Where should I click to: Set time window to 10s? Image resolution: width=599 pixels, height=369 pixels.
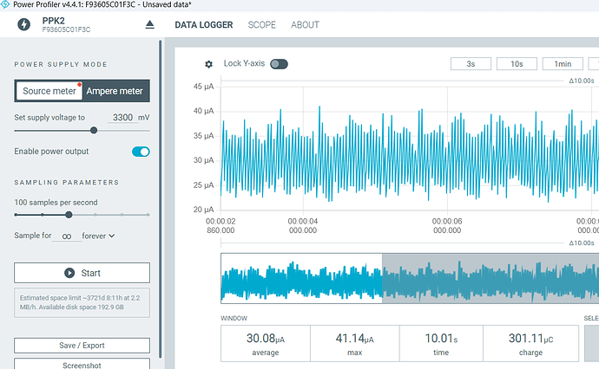pyautogui.click(x=517, y=64)
